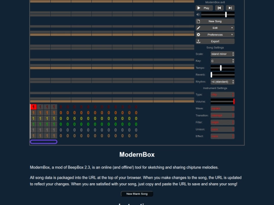Select the highlighted red channel first bar cell
The image size is (274, 205).
[x=33, y=107]
